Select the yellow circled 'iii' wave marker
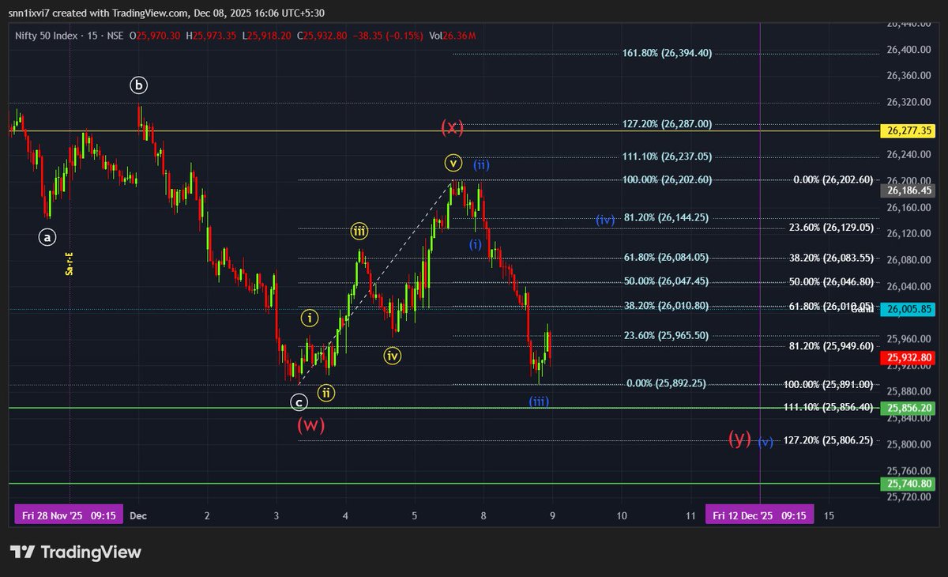Screen dimensions: 948x577 click(x=359, y=232)
